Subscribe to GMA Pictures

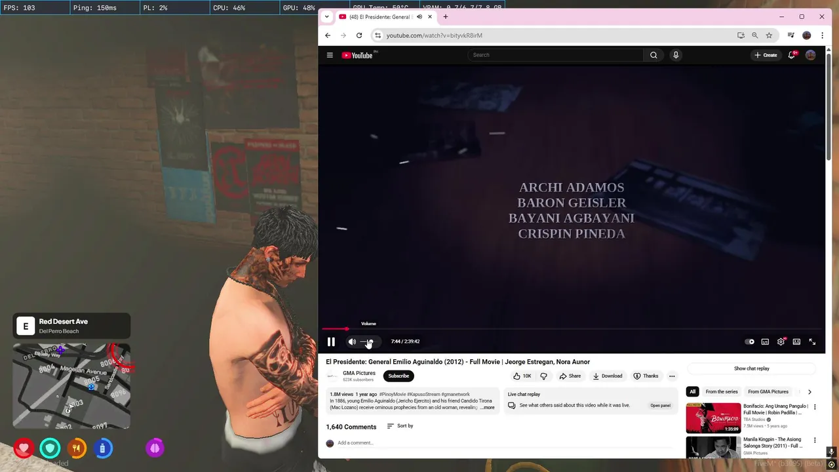(399, 376)
